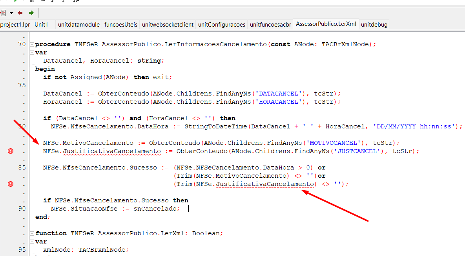Select the unitConfiguracoes tab

222,25
